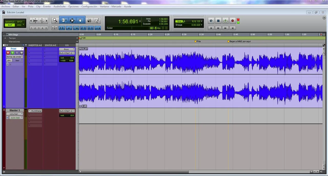Select the Grabber hand tool
This screenshot has width=328, height=176.
click(x=80, y=20)
